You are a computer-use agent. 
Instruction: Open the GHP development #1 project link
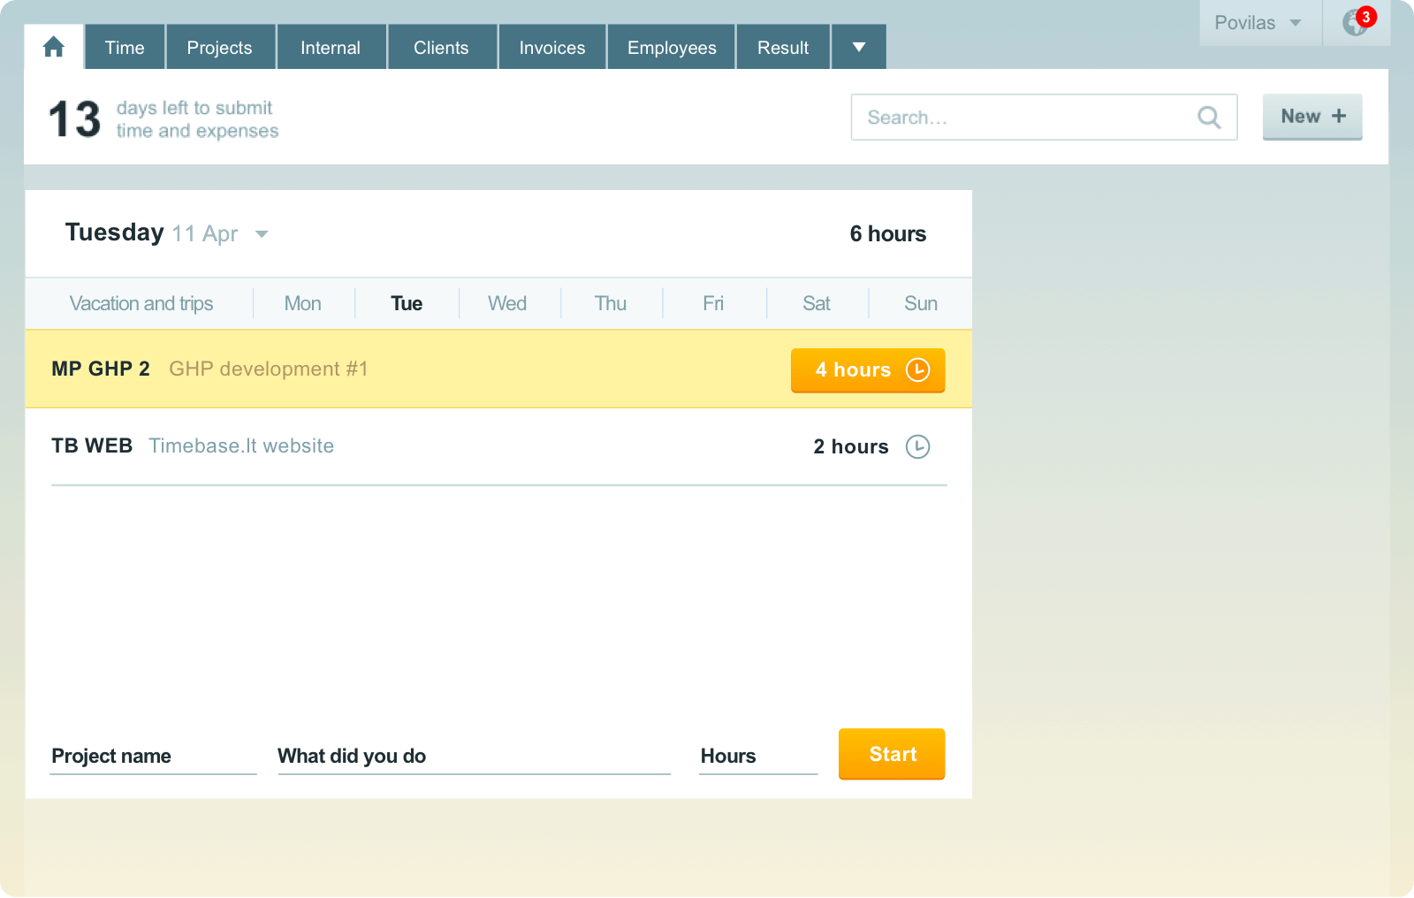pyautogui.click(x=268, y=369)
